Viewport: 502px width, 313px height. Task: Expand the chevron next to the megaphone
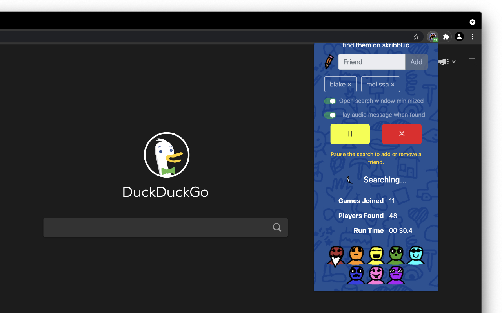[x=454, y=61]
